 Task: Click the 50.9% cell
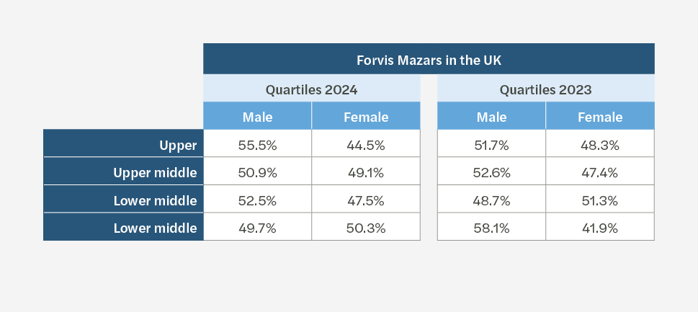coord(257,173)
